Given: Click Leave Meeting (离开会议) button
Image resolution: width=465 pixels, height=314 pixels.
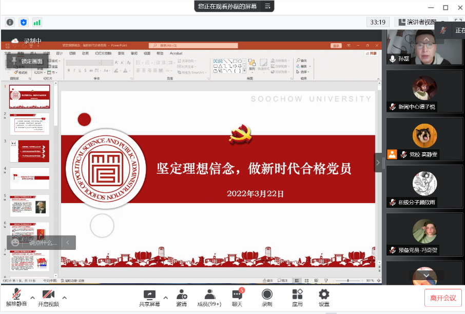Looking at the screenshot, I should tap(442, 298).
